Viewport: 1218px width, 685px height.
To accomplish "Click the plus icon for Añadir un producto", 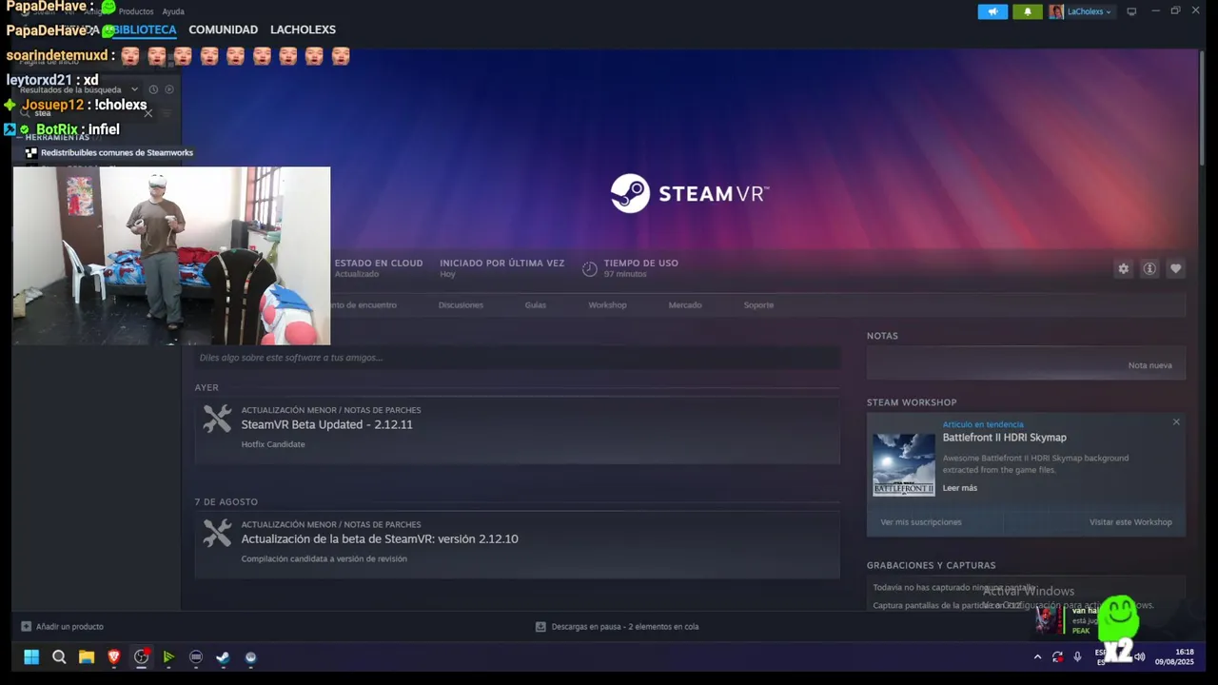I will point(27,627).
